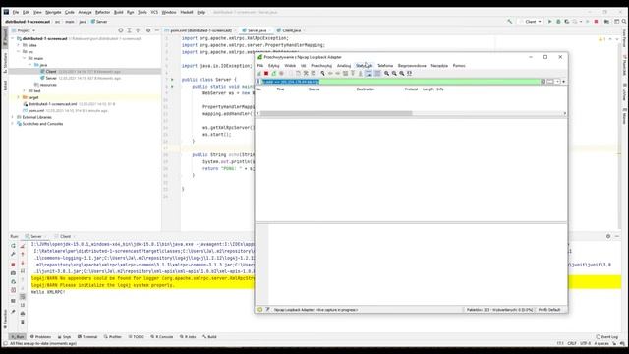Open the Problems tool window tab
This screenshot has height=354, width=629.
point(41,337)
